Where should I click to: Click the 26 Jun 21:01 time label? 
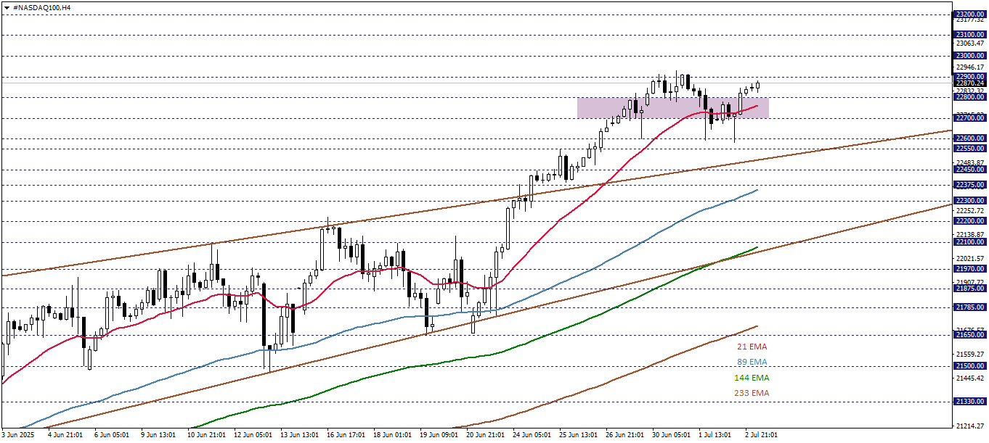(x=625, y=435)
